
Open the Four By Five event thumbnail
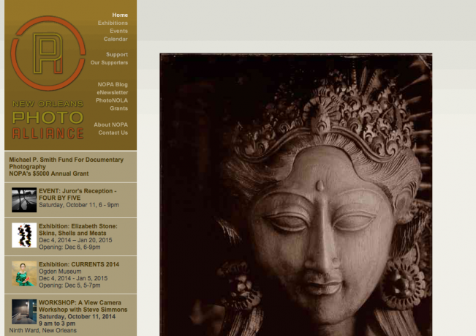(23, 200)
